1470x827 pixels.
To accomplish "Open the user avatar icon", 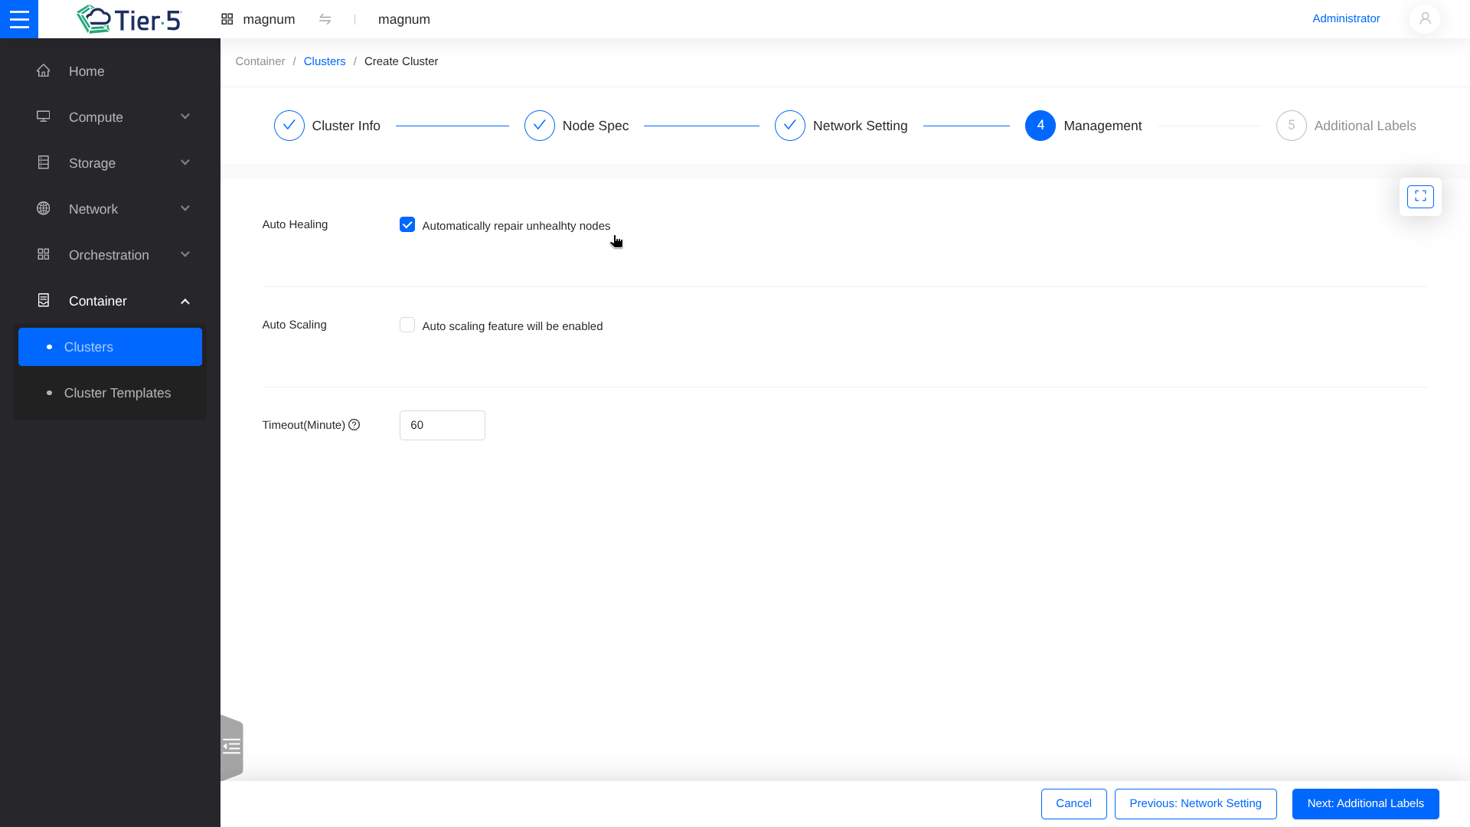I will [x=1424, y=19].
